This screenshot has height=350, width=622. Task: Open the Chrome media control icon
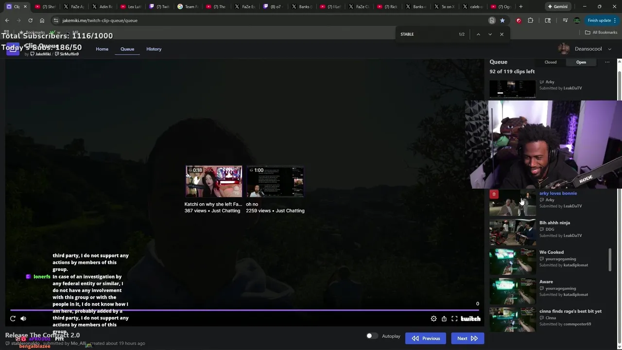point(565,20)
